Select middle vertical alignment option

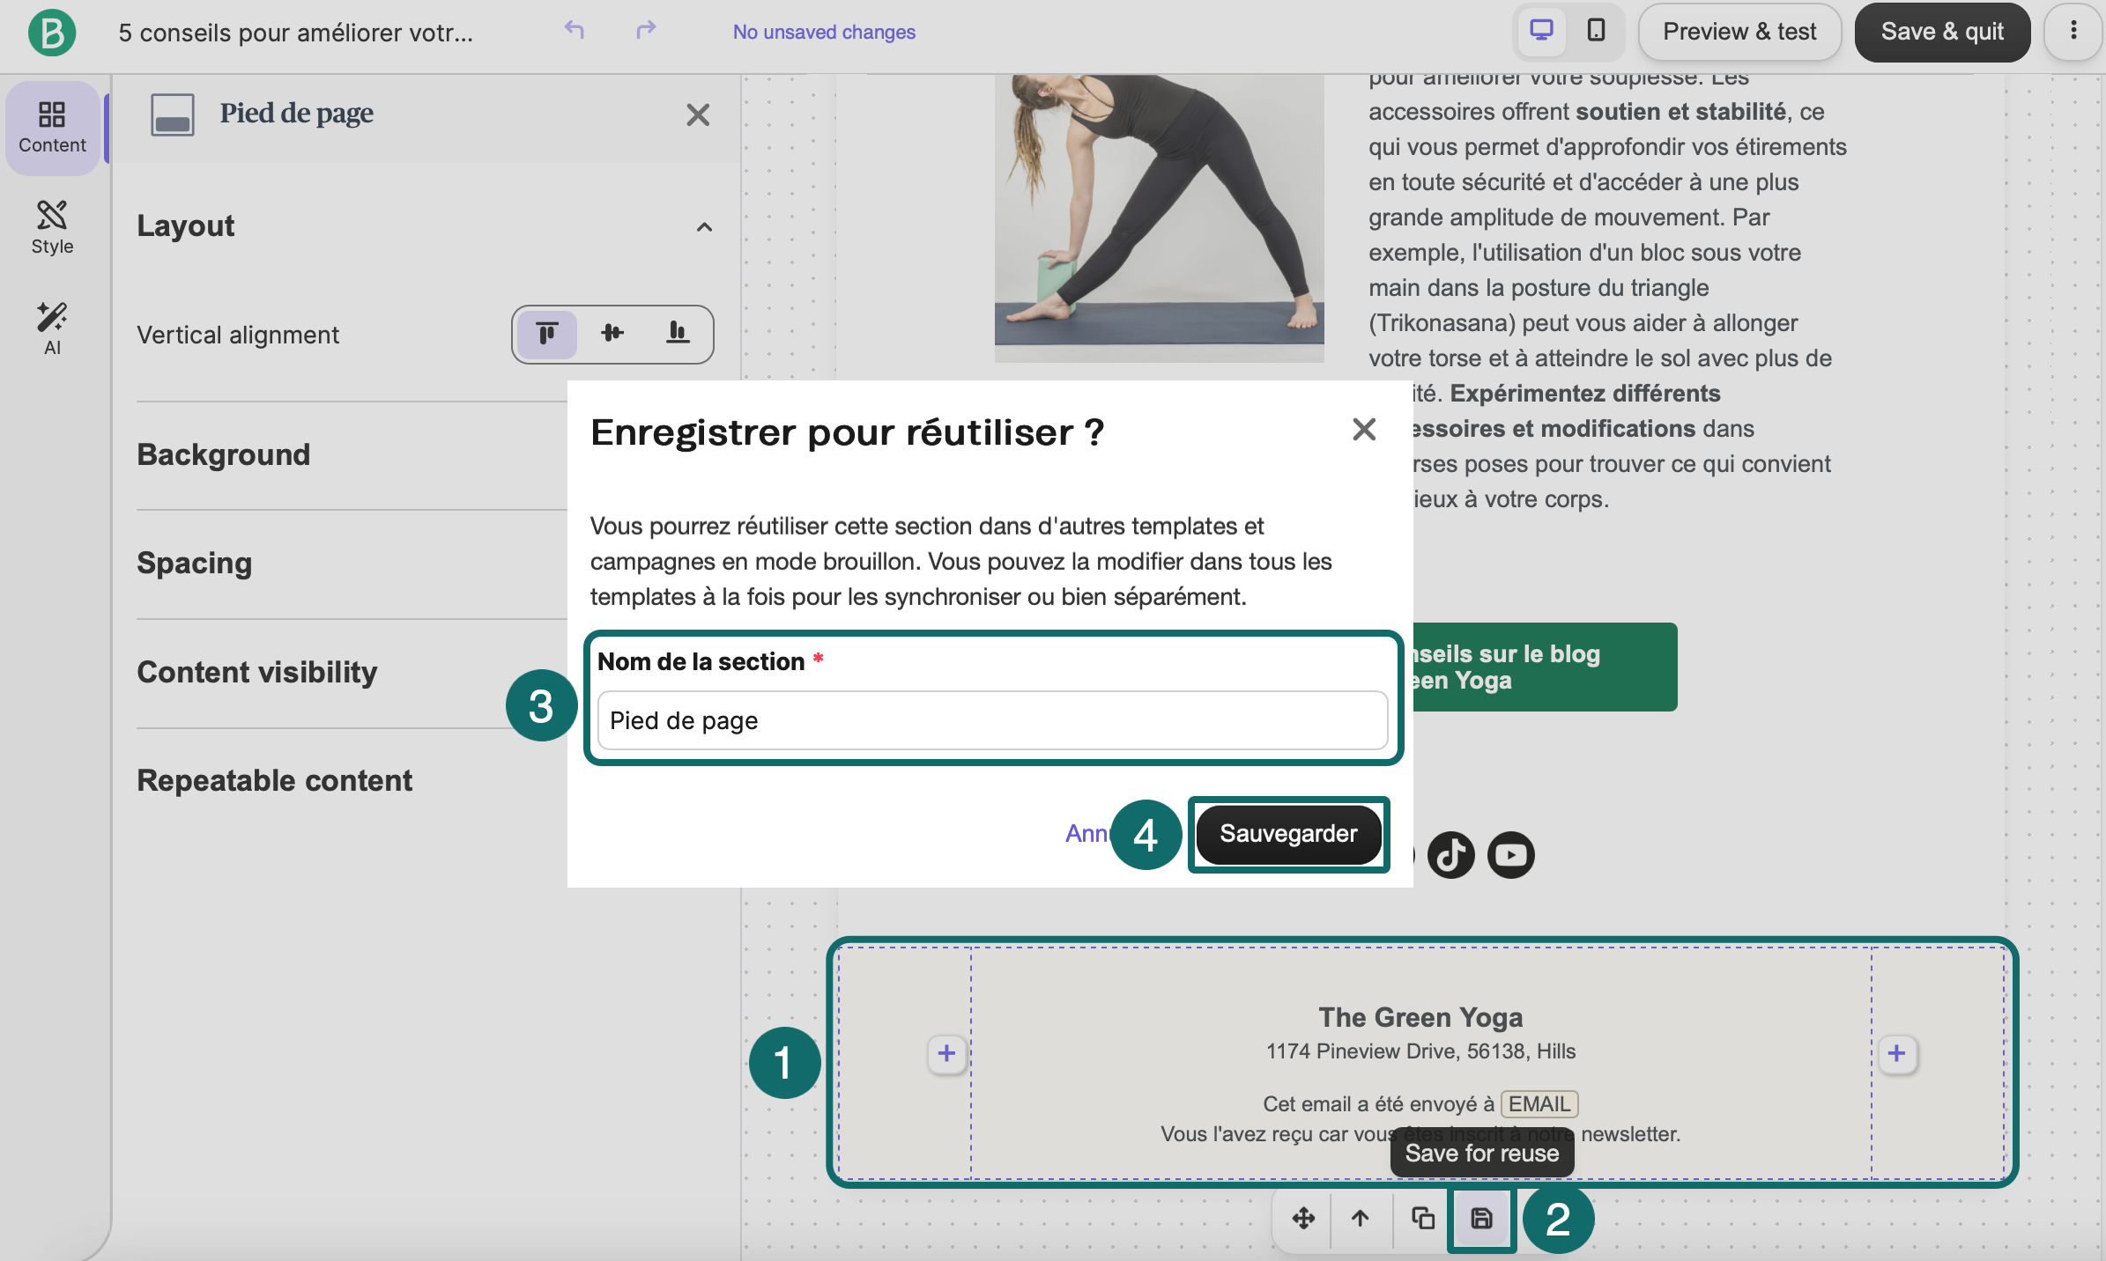click(x=612, y=334)
